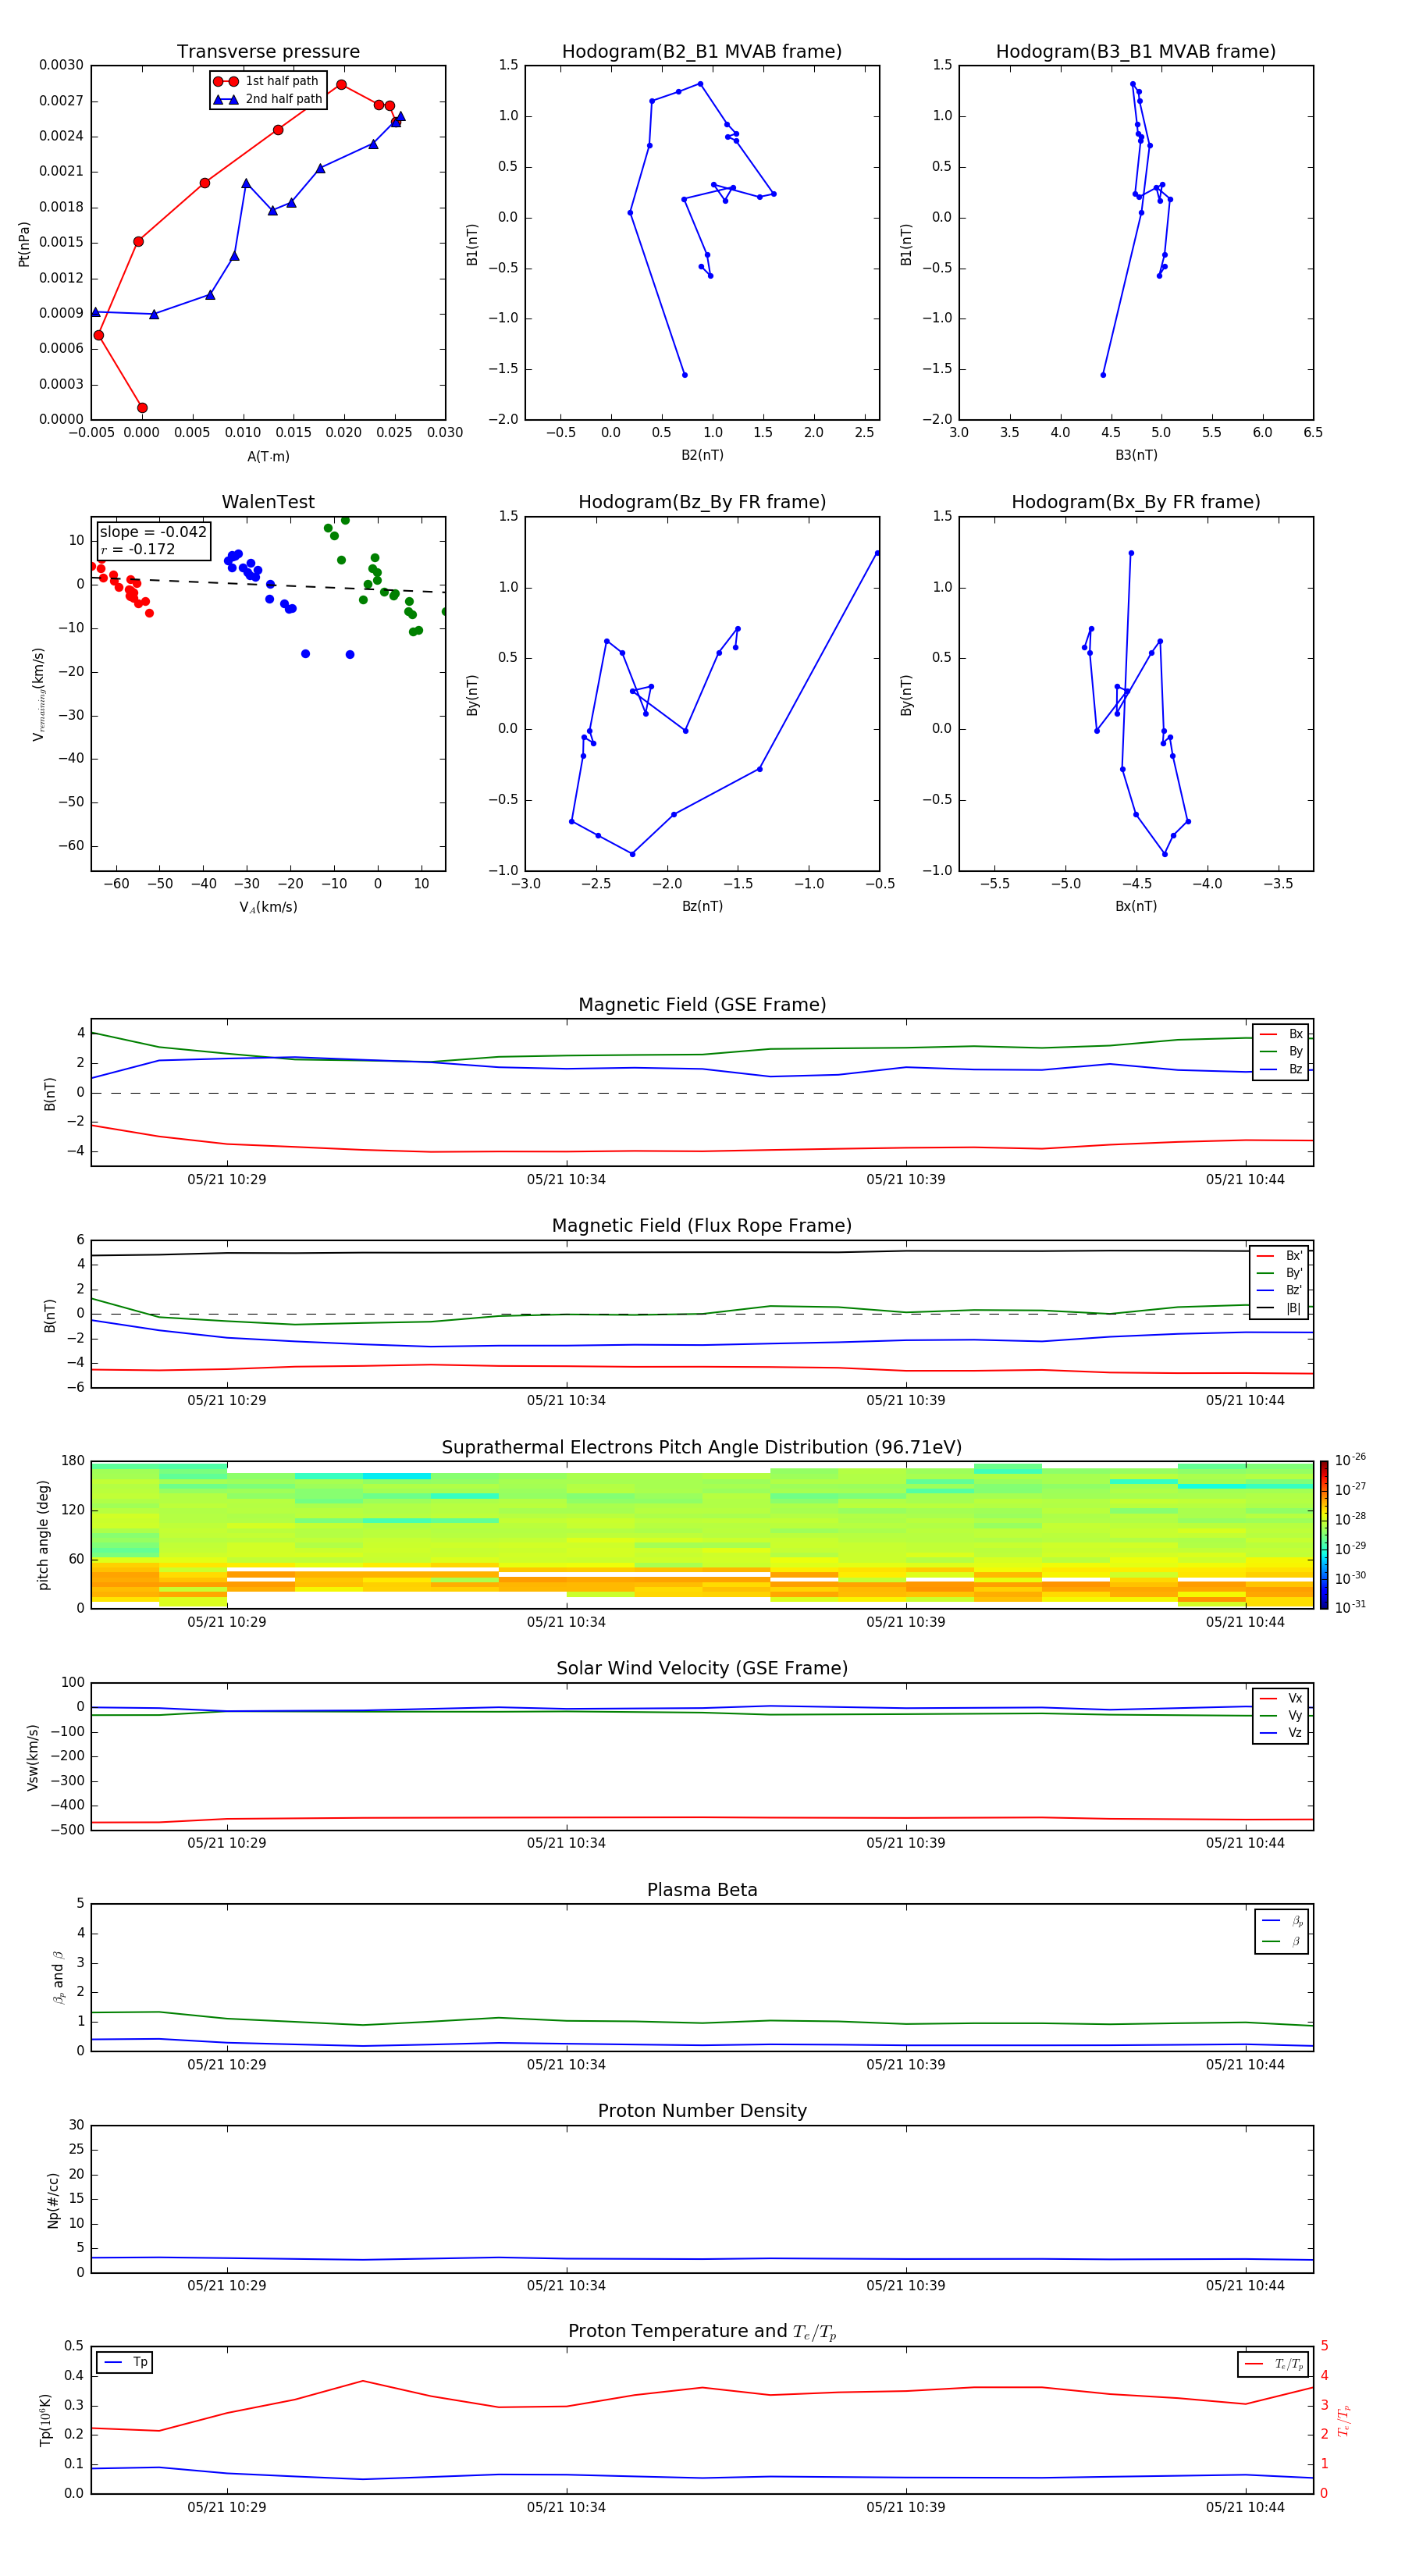Click the "Hodogram(B2_B1 MVAB frame)" title
This screenshot has height=2576, width=1405.
pos(702,52)
